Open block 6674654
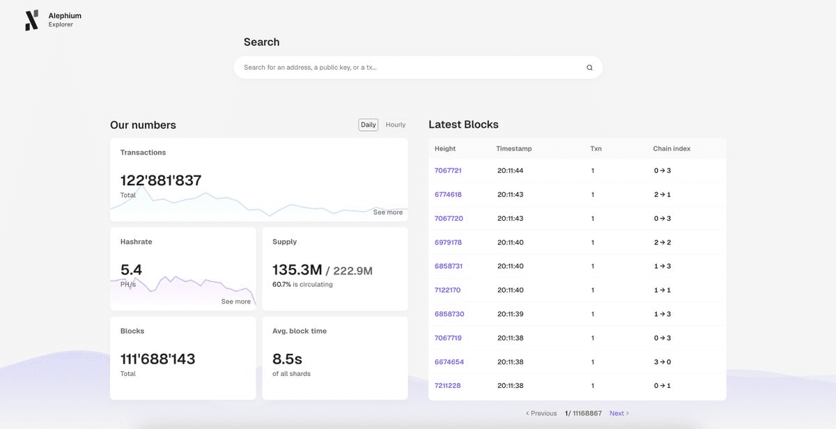 pyautogui.click(x=449, y=362)
